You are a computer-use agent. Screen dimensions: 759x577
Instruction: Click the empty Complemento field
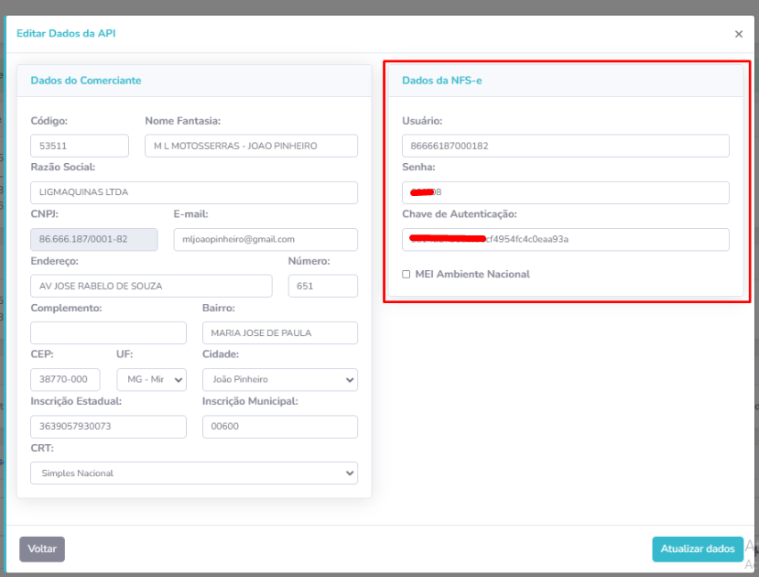point(108,332)
